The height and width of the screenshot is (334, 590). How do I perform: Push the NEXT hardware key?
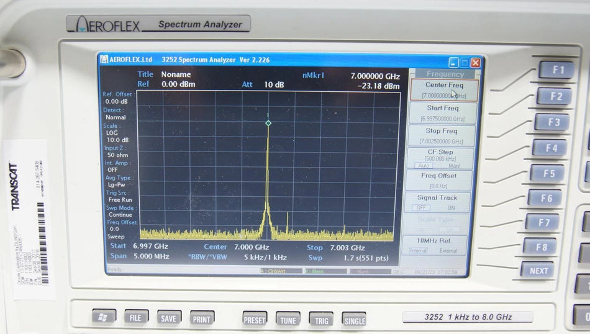[x=538, y=271]
